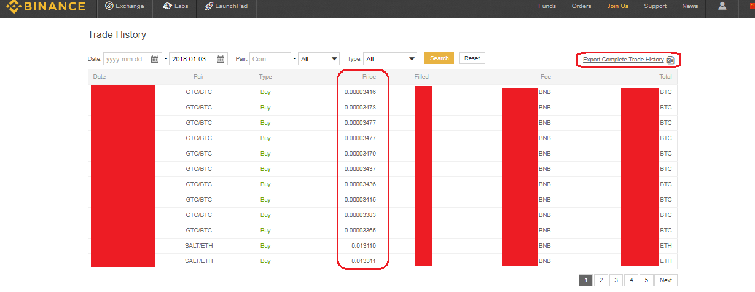
Task: Open Orders menu
Action: 581,6
